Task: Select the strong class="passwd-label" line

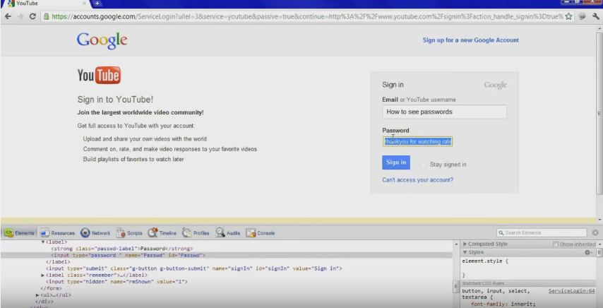Action: click(x=122, y=249)
